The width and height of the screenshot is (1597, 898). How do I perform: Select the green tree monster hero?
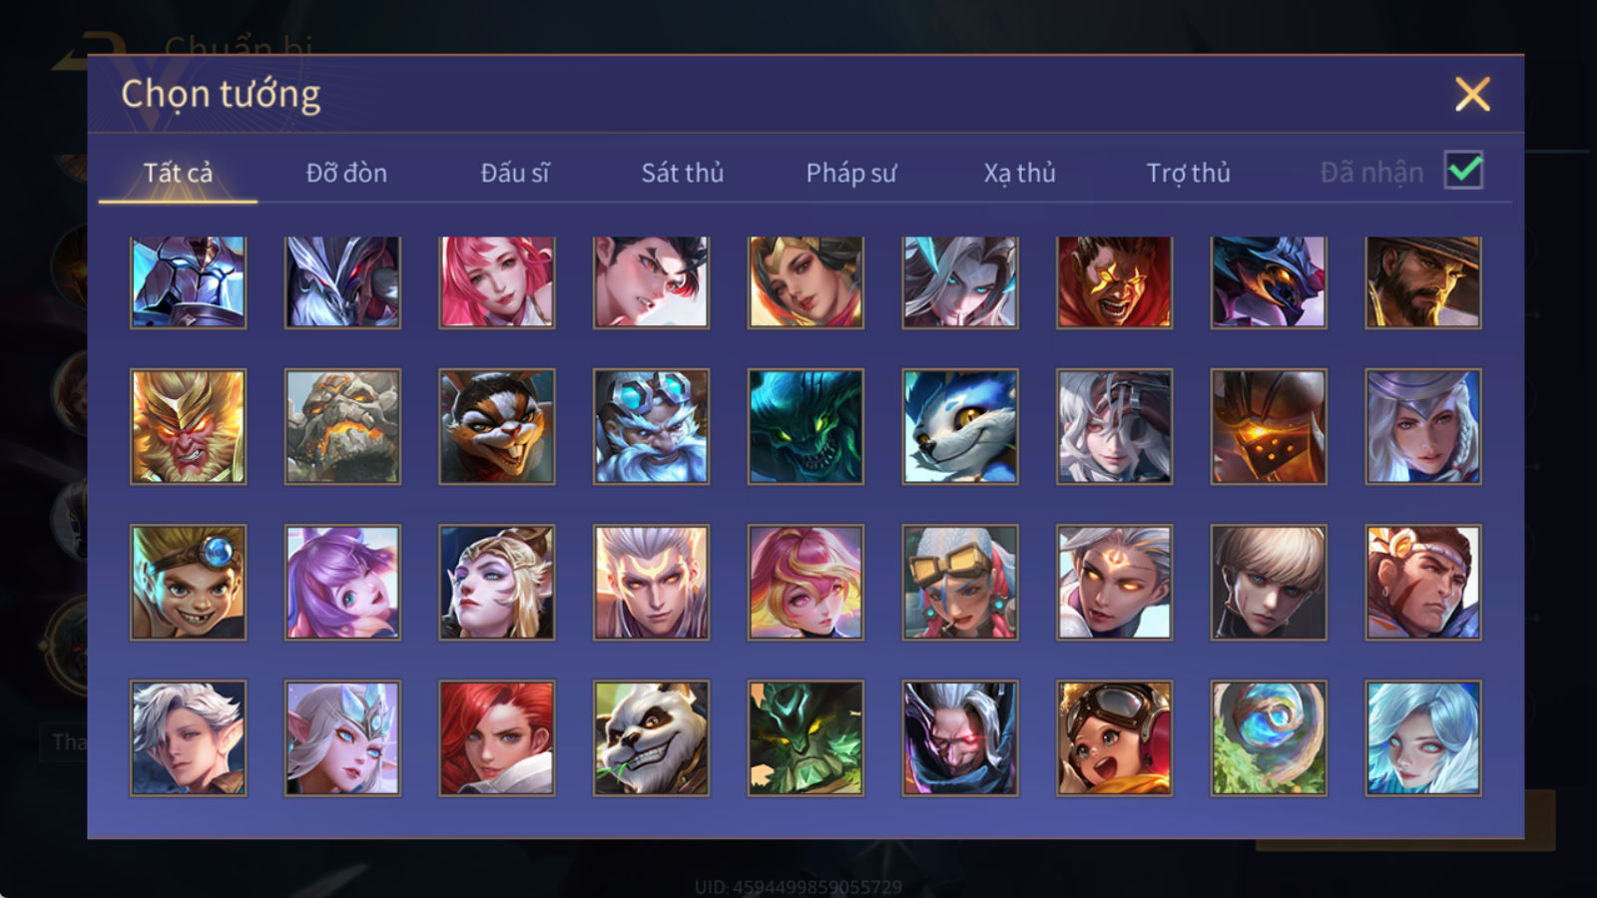[x=805, y=738]
